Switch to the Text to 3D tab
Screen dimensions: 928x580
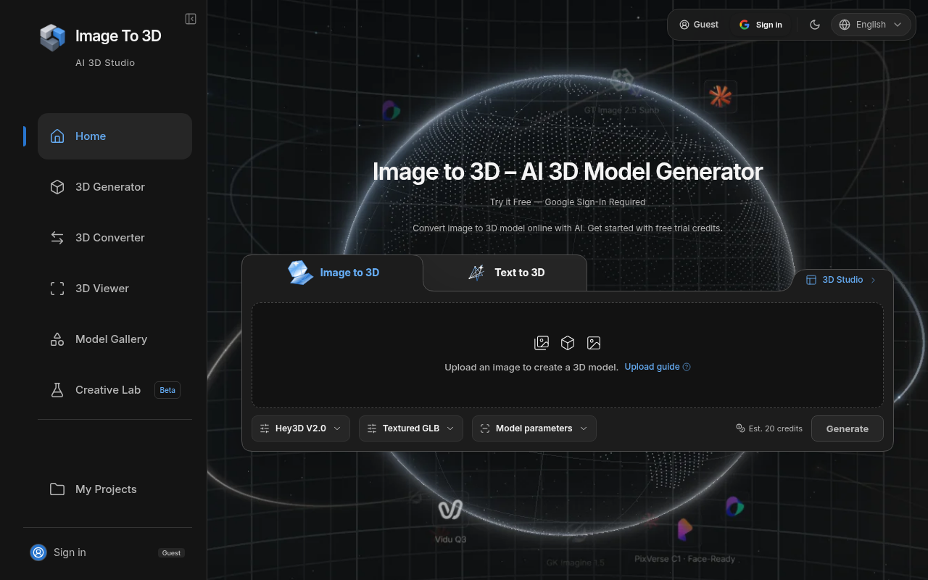[505, 273]
